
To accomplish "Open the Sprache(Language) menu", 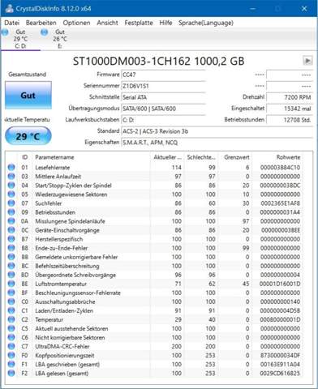I will click(206, 23).
